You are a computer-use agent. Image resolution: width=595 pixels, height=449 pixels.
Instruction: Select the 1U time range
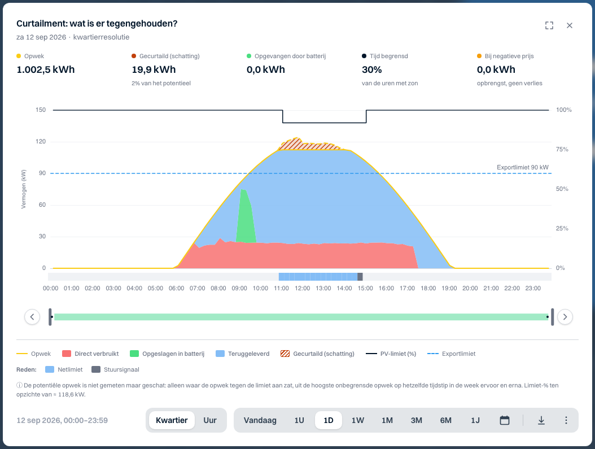[x=299, y=420]
